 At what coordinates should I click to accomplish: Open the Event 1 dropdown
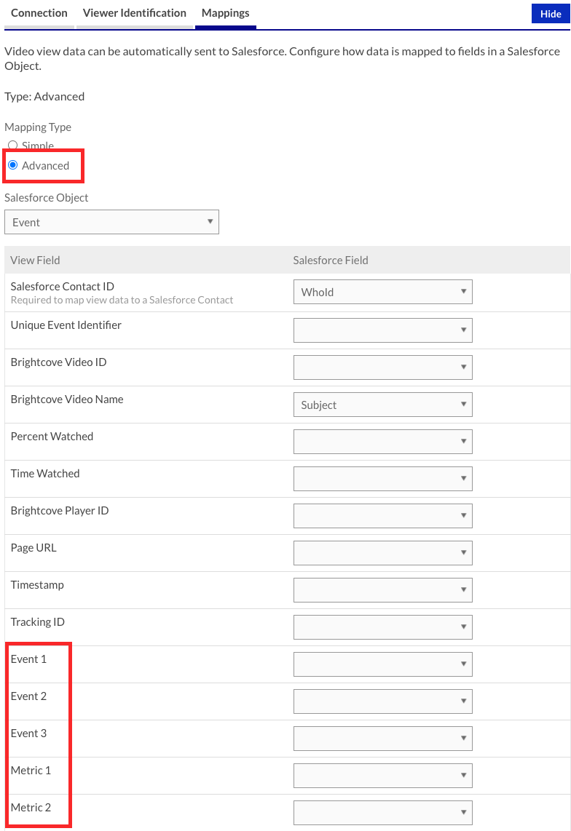pos(382,664)
